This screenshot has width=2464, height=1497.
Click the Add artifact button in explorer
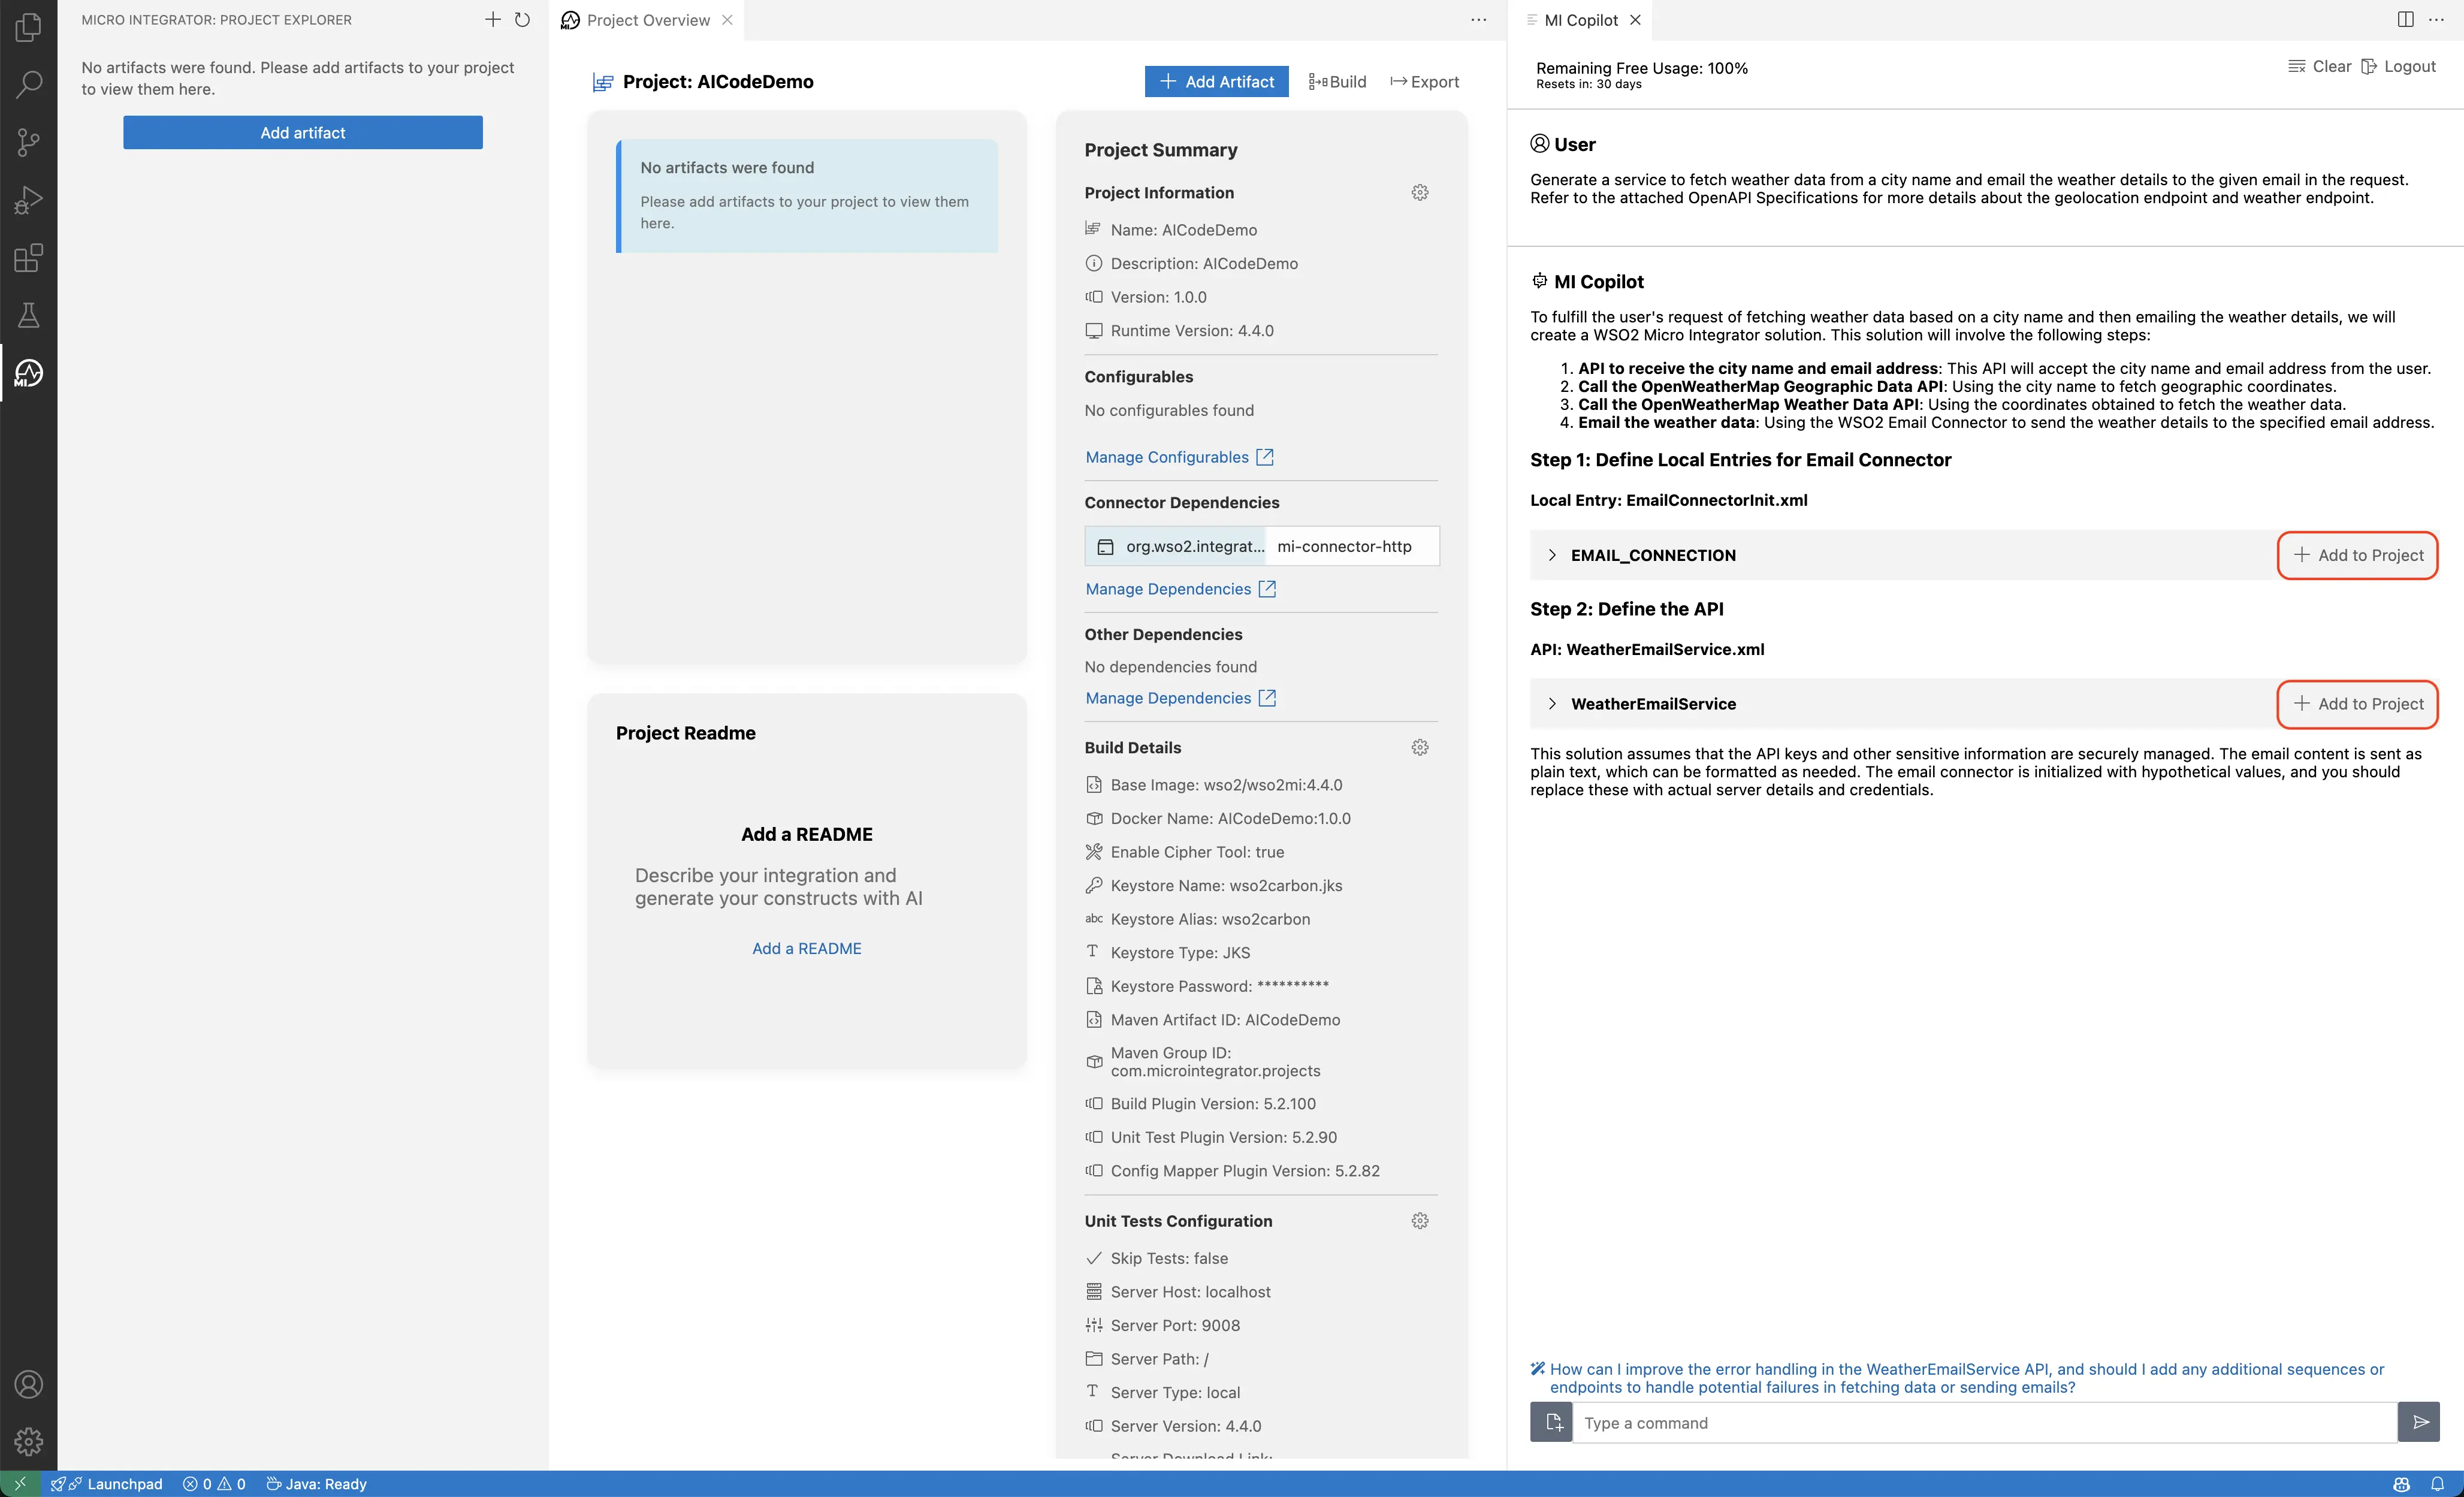pos(303,132)
